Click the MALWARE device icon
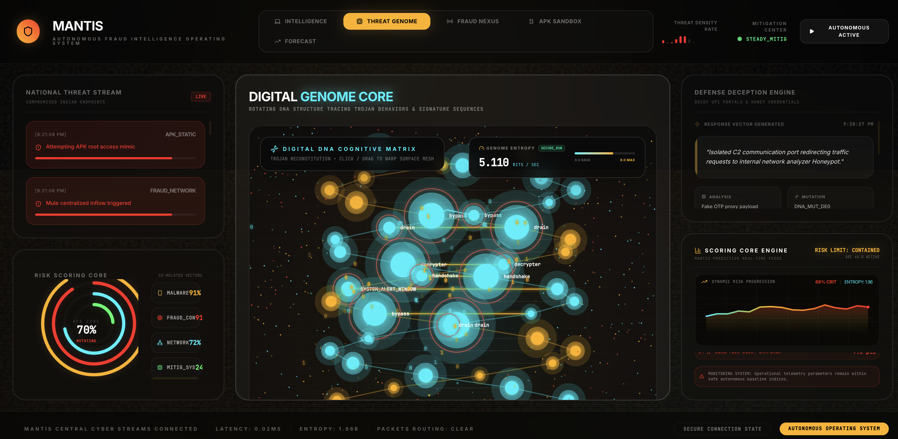This screenshot has height=439, width=898. [160, 293]
